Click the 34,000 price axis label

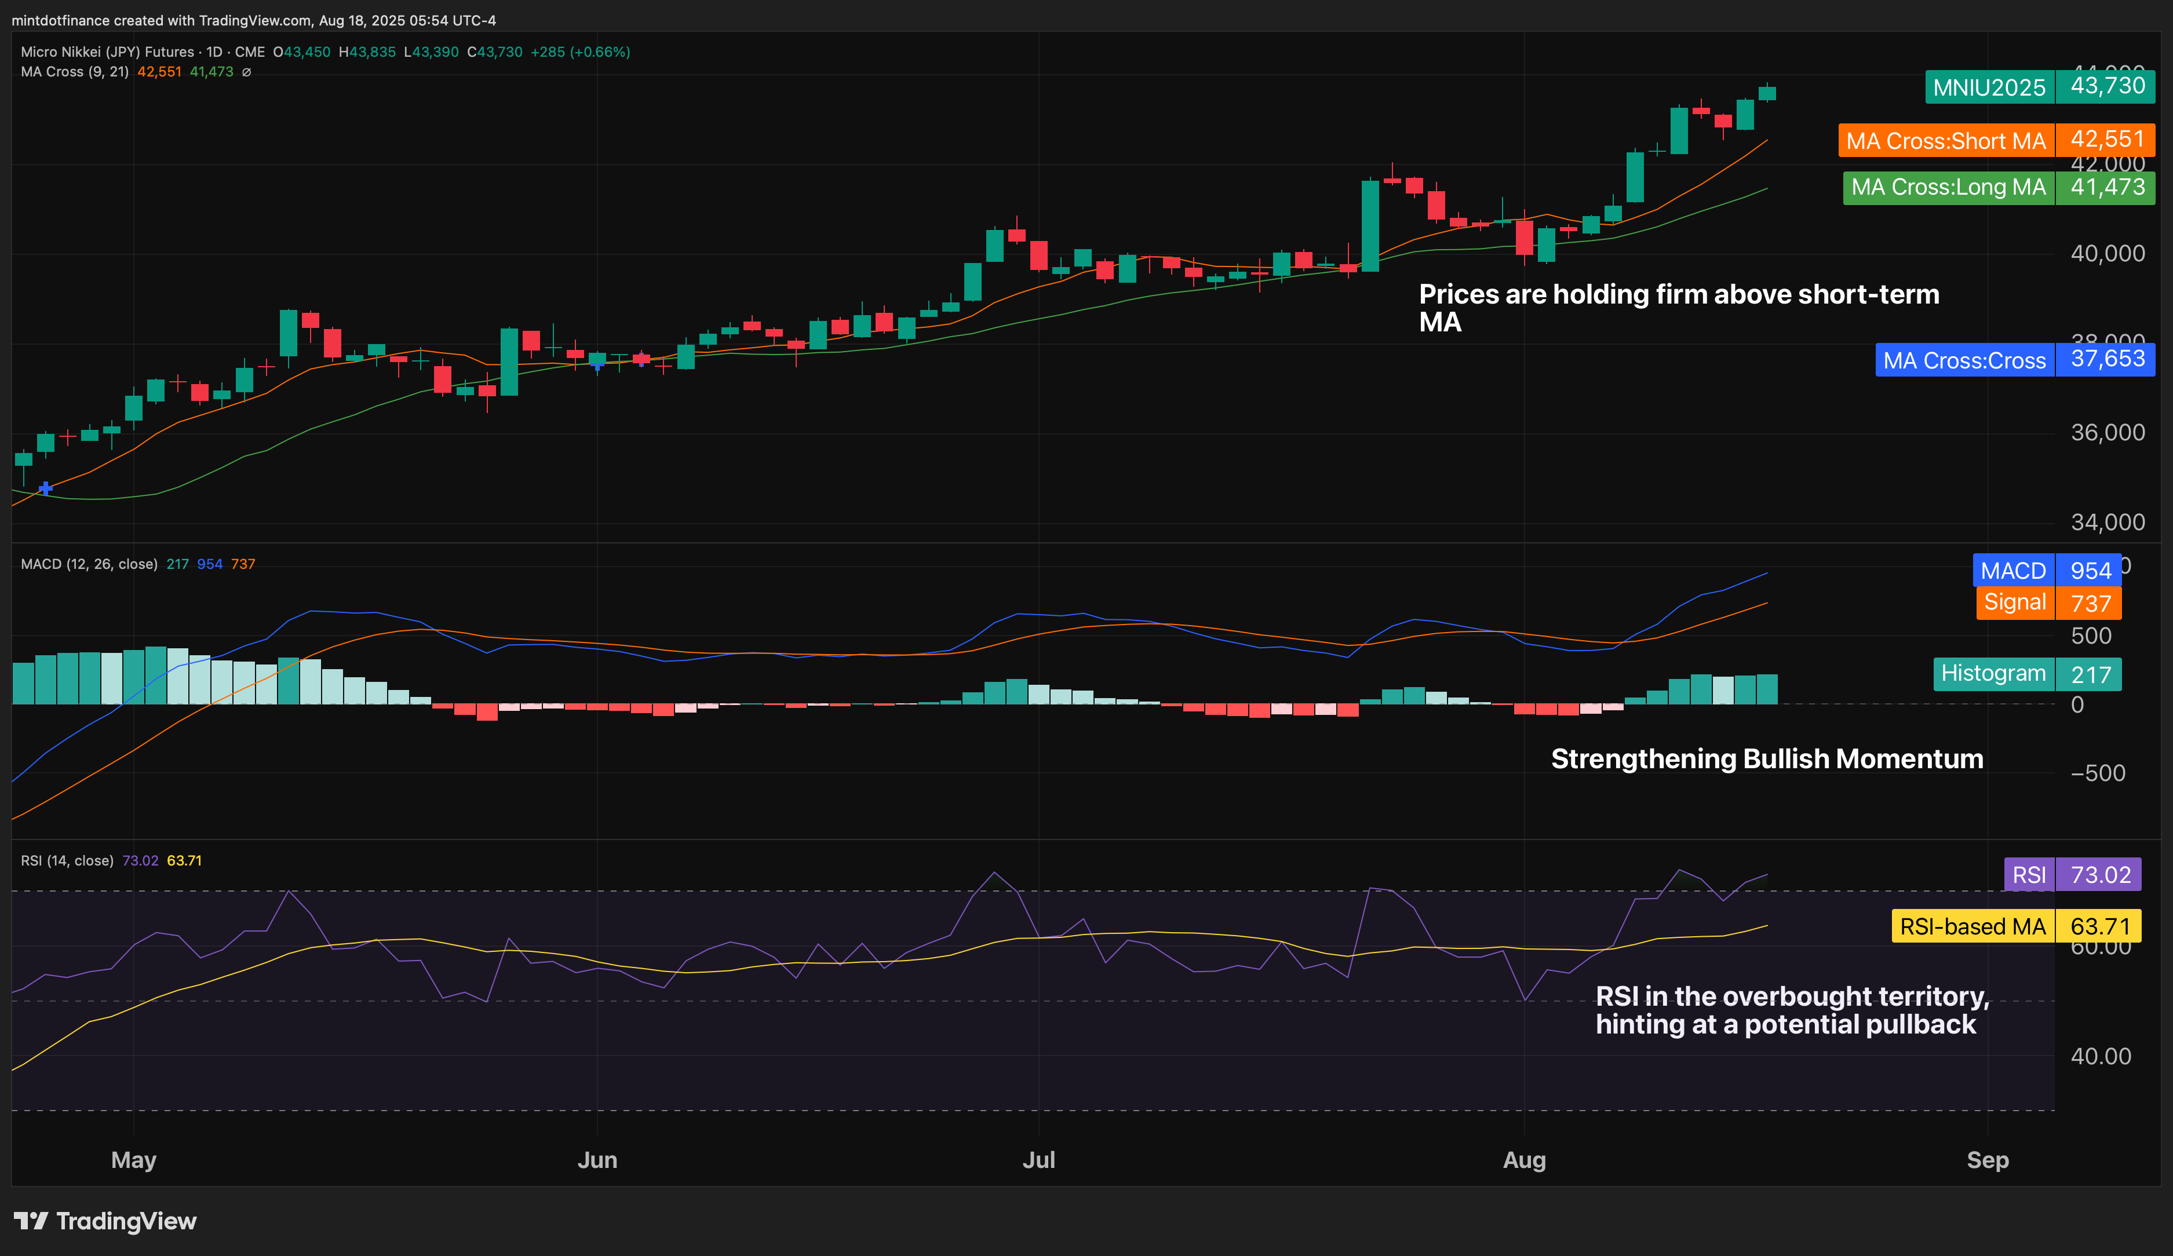[x=2108, y=523]
